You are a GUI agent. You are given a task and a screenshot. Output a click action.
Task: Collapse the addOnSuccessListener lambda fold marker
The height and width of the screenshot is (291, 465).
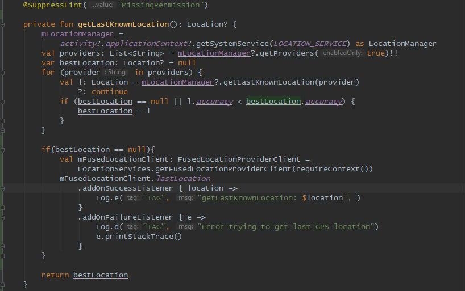click(2, 188)
